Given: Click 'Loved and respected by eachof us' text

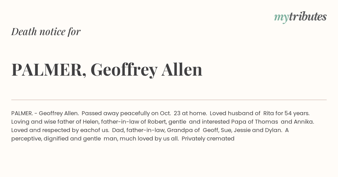Looking at the screenshot, I should tap(60, 130).
